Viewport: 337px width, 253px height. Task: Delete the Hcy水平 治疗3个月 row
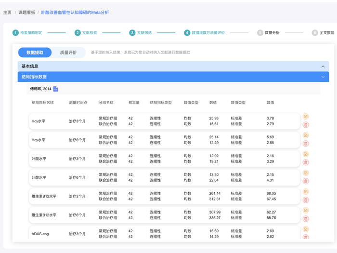point(306,125)
